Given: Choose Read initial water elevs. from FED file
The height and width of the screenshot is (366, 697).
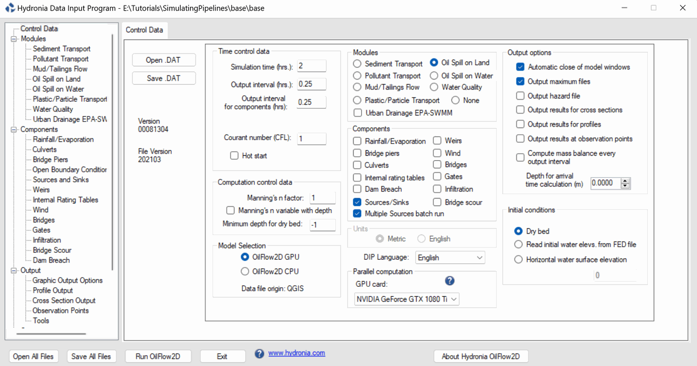Looking at the screenshot, I should tap(518, 244).
